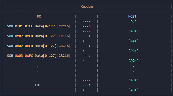Click the EOT text in PC column
Screen dimensions: 173x96
point(38,85)
